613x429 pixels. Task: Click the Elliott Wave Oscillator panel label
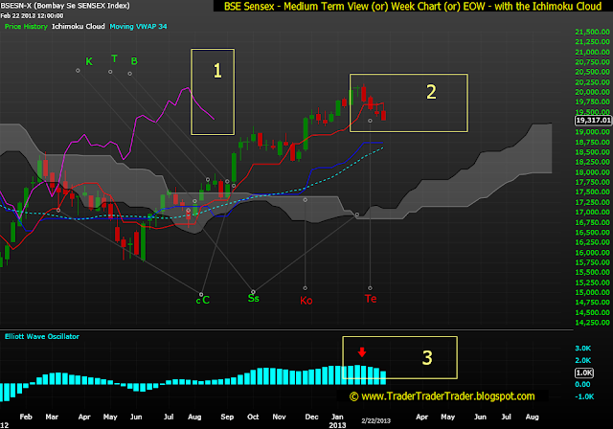click(42, 336)
